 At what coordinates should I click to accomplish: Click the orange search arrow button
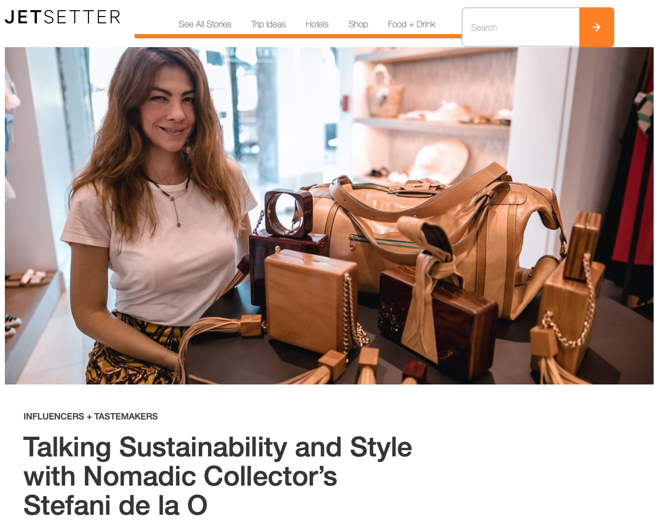pos(596,27)
